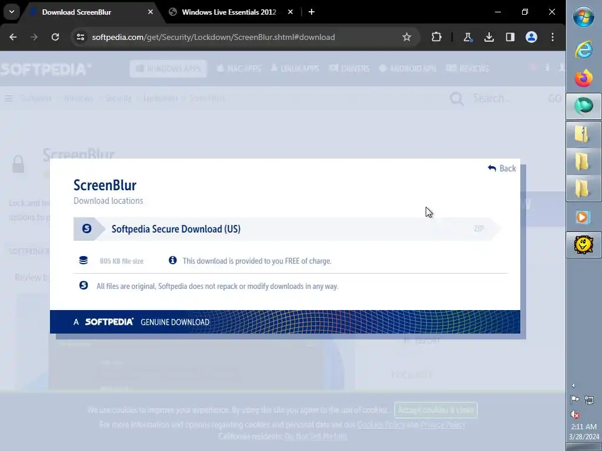Open Windows Apps menu in Softpedia header

(x=168, y=69)
